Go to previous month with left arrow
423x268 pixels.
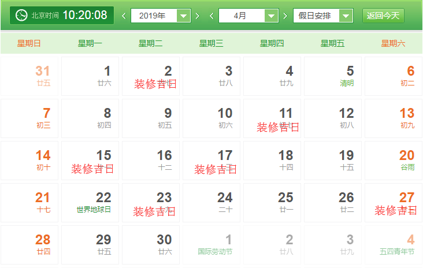click(211, 16)
